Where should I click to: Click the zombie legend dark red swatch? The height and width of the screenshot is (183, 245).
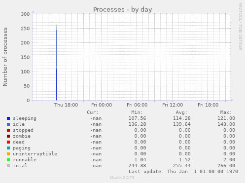(8, 136)
